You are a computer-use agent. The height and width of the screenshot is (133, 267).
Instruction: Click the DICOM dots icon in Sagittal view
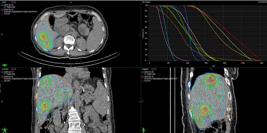143,80
